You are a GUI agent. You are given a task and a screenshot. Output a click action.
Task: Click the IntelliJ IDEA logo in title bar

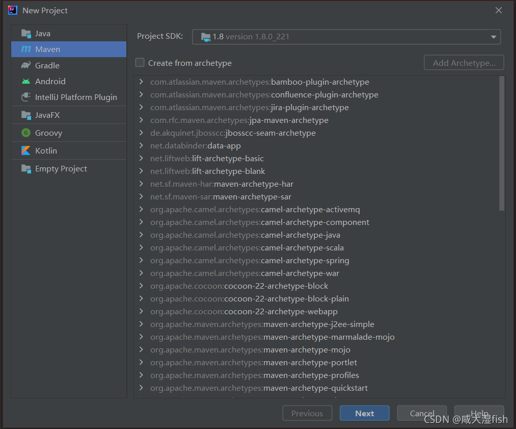tap(13, 10)
